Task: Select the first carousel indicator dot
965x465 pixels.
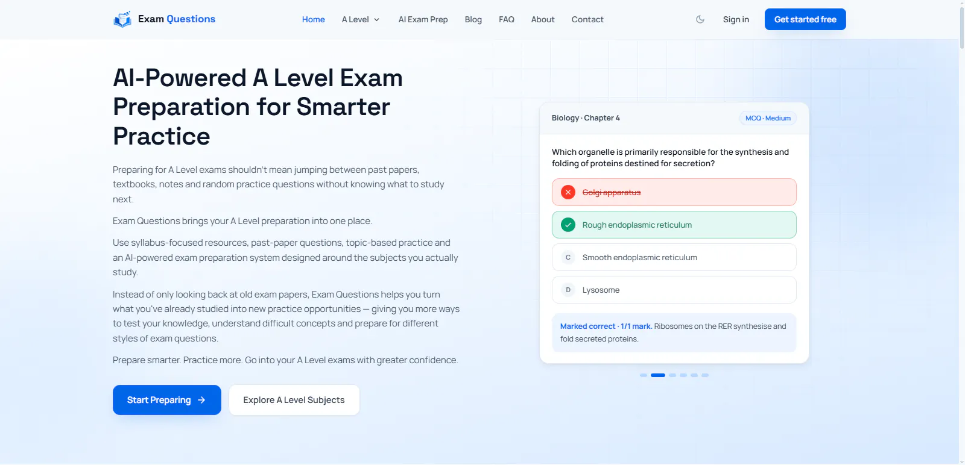Action: point(644,375)
